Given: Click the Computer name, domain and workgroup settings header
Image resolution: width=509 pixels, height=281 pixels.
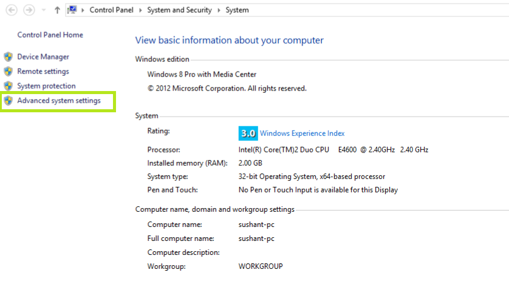Looking at the screenshot, I should point(215,209).
